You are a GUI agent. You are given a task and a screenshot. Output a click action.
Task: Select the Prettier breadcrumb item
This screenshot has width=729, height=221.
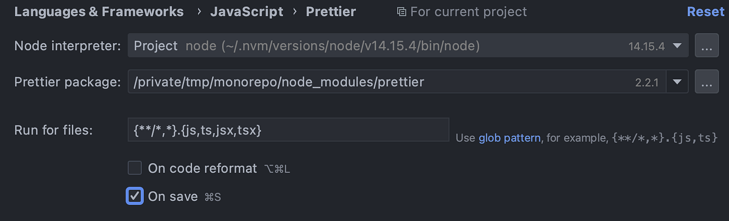[331, 11]
